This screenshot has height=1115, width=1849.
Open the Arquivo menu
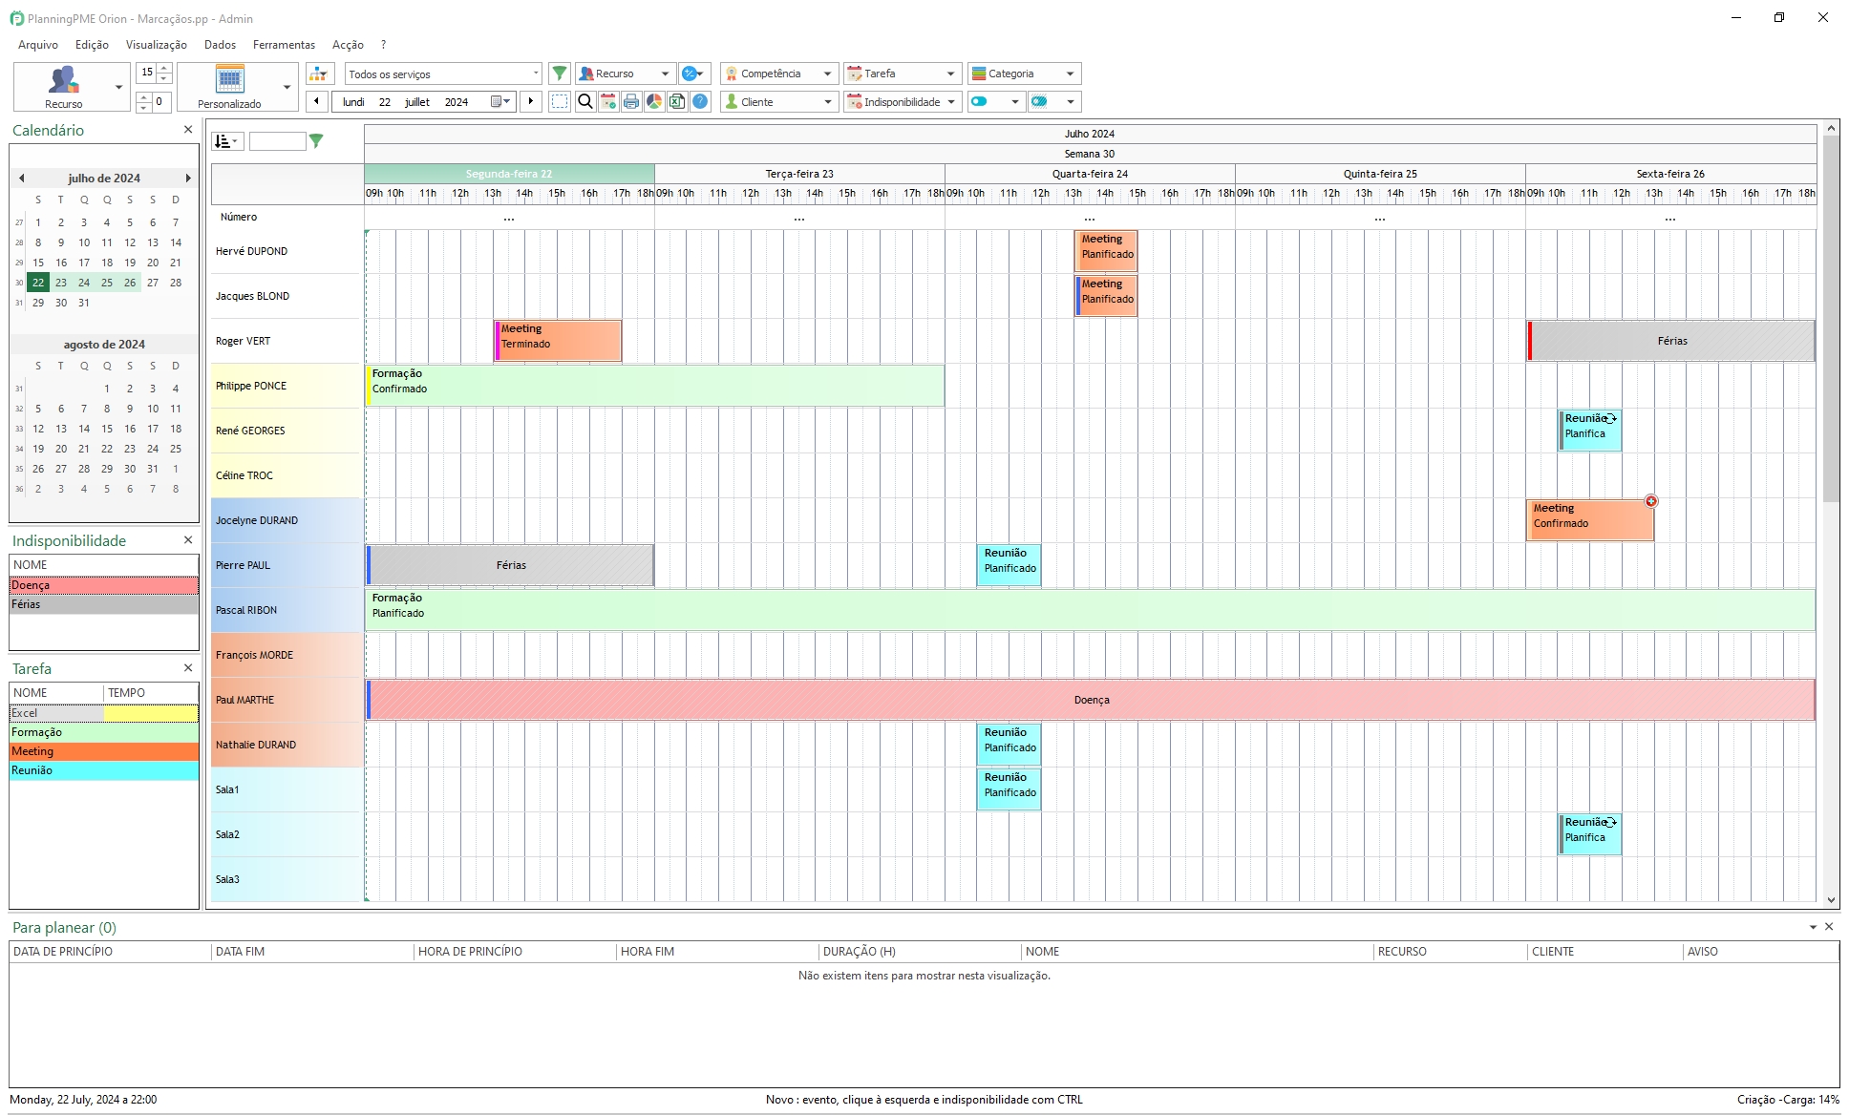click(x=38, y=45)
